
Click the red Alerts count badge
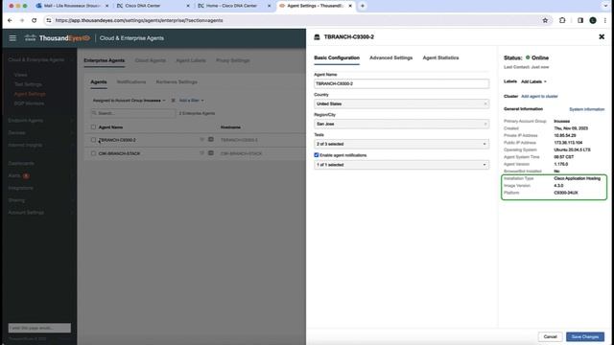click(x=26, y=176)
